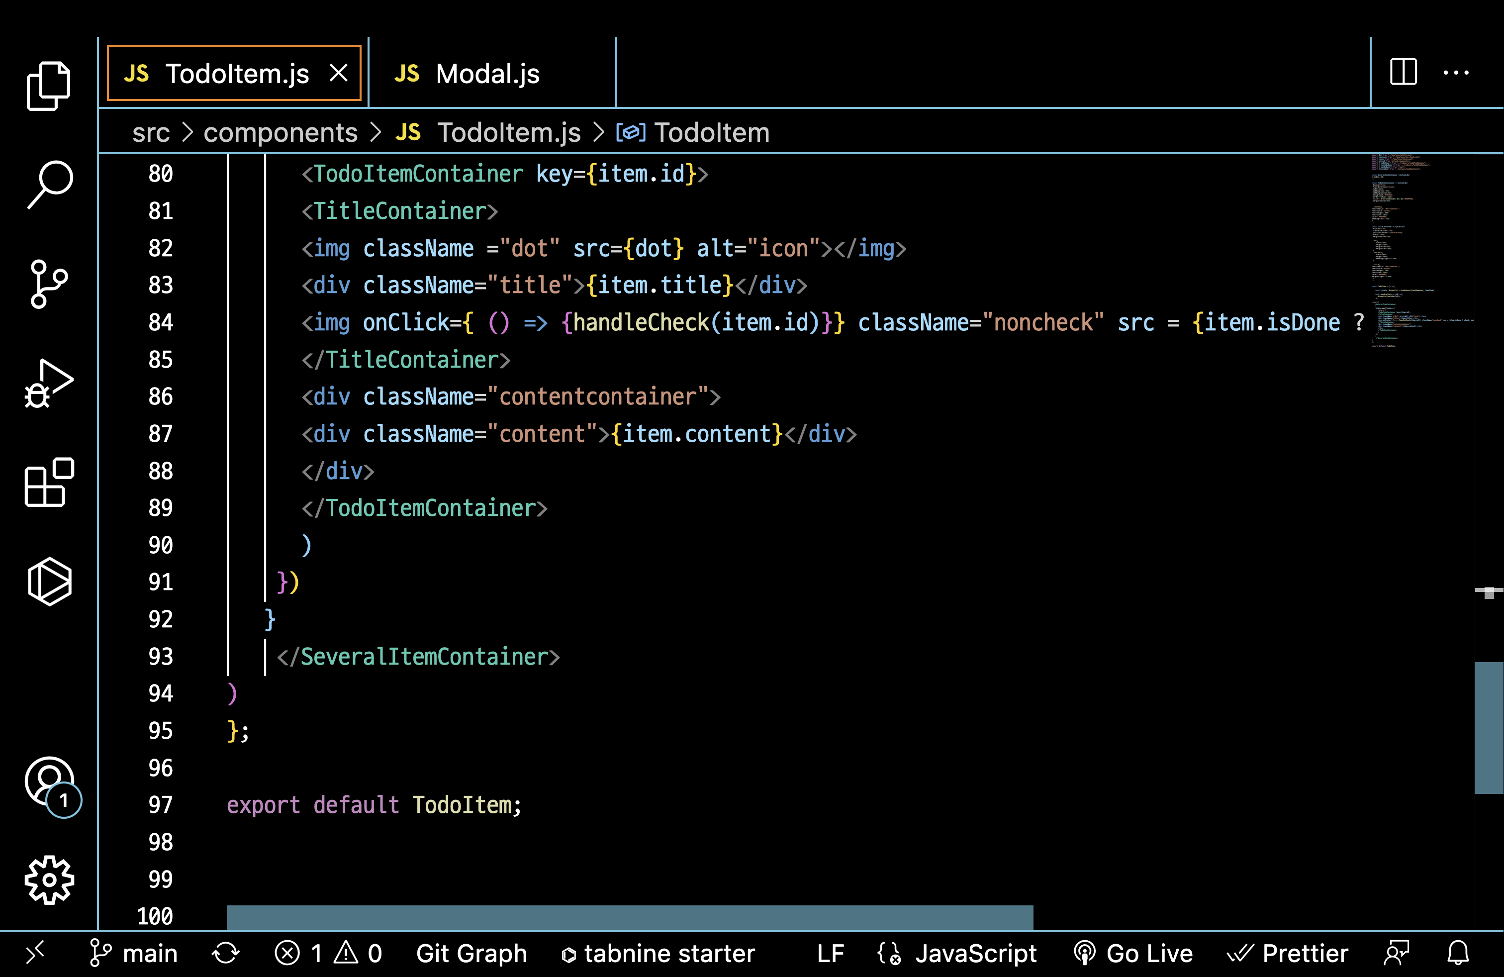Click line number 84 in gutter
The height and width of the screenshot is (977, 1504).
pyautogui.click(x=161, y=322)
